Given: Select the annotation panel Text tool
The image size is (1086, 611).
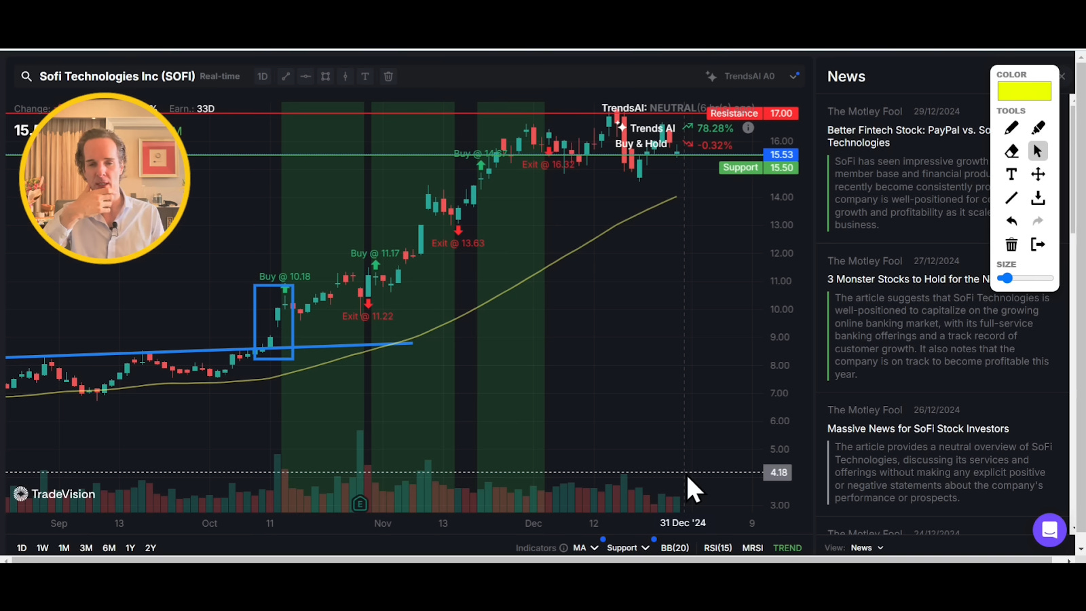Looking at the screenshot, I should point(1011,174).
